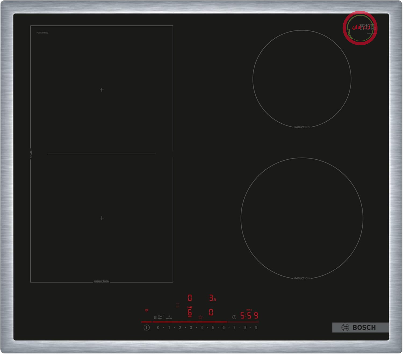
Task: Click the INDUCTION label under the small round zone
Action: [x=302, y=127]
